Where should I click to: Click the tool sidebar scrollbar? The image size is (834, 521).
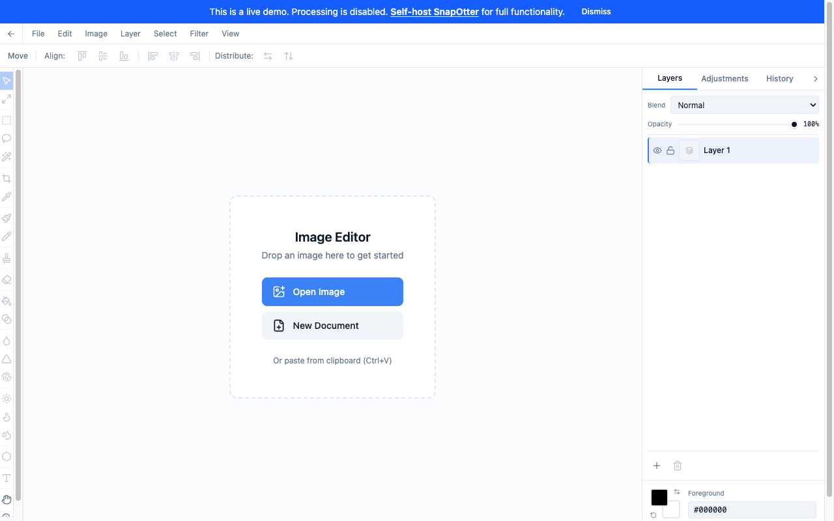(18, 285)
